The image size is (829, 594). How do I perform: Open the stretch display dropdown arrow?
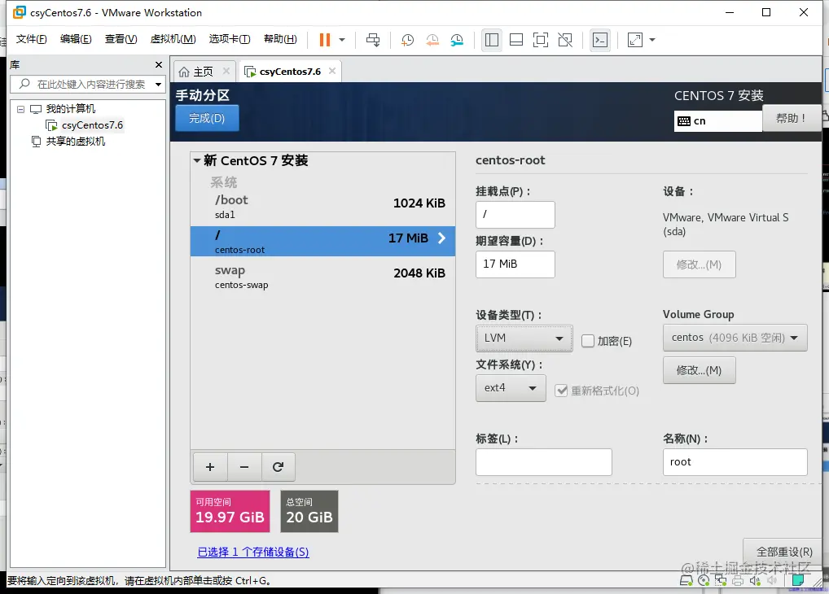tap(652, 40)
